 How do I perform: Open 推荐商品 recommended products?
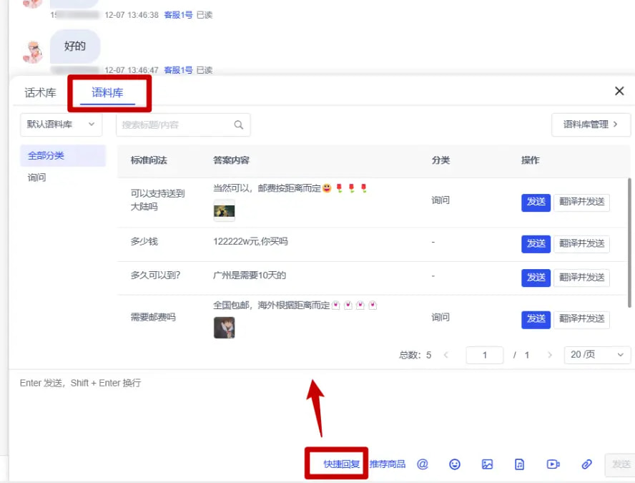pyautogui.click(x=388, y=464)
